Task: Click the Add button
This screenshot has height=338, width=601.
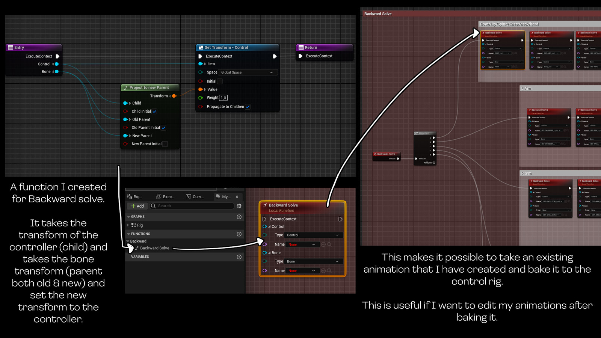Action: 137,206
